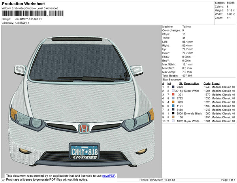This screenshot has width=237, height=183.
Task: Click the stitch count 9329
Action: 180,87
